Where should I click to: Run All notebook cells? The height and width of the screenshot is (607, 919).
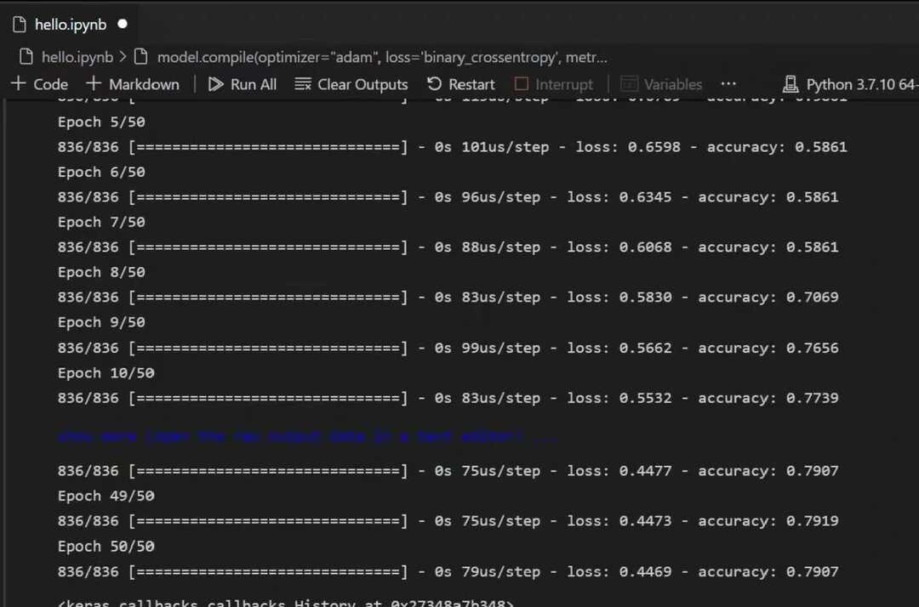(x=242, y=84)
